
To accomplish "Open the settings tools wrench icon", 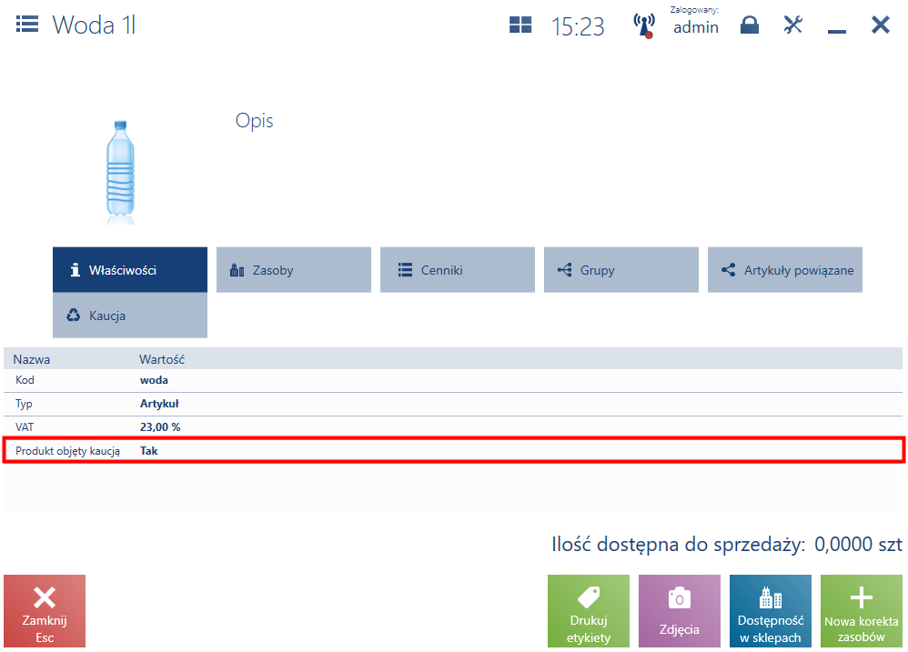I will coord(792,25).
